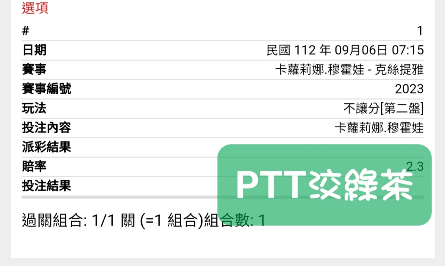Click the 賽事編號 label

[46, 89]
